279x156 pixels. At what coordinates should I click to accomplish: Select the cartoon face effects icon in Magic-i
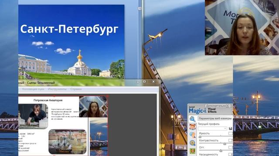tap(192, 127)
